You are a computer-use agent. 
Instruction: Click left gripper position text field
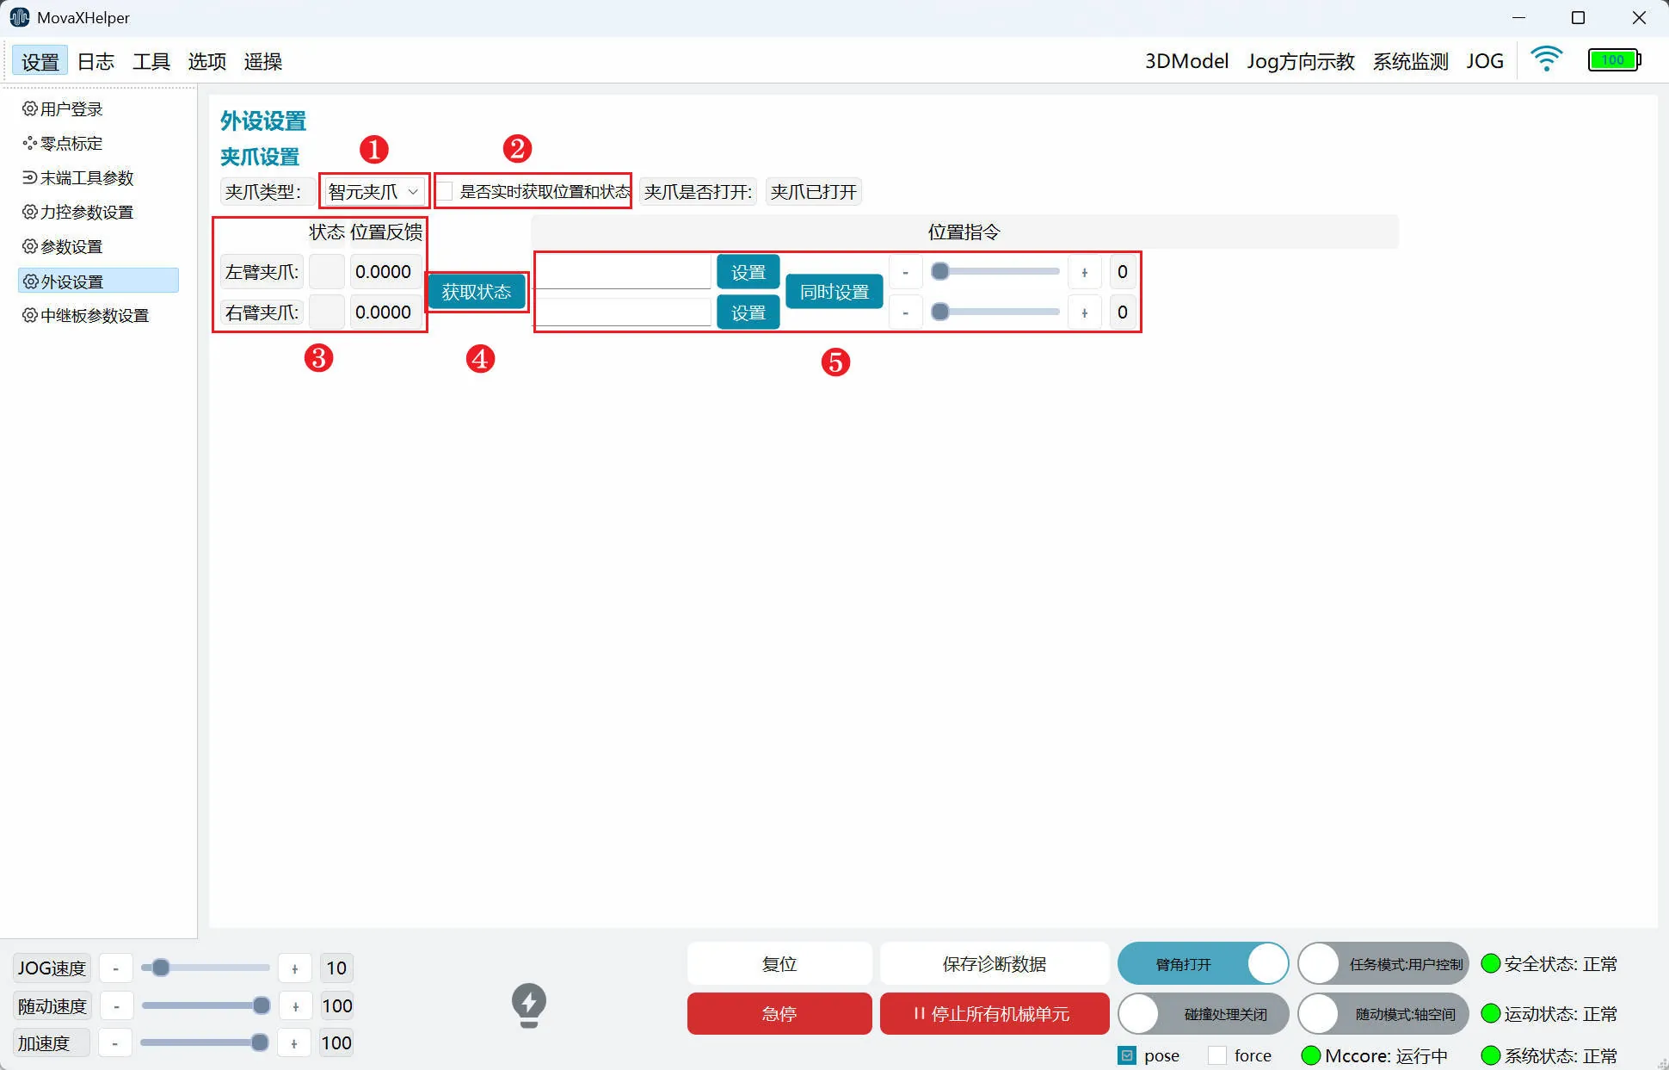pos(623,272)
